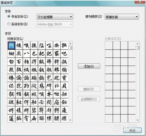Click the up arrow of the 已用字符 scrollbar
The width and height of the screenshot is (146, 136).
click(x=138, y=43)
